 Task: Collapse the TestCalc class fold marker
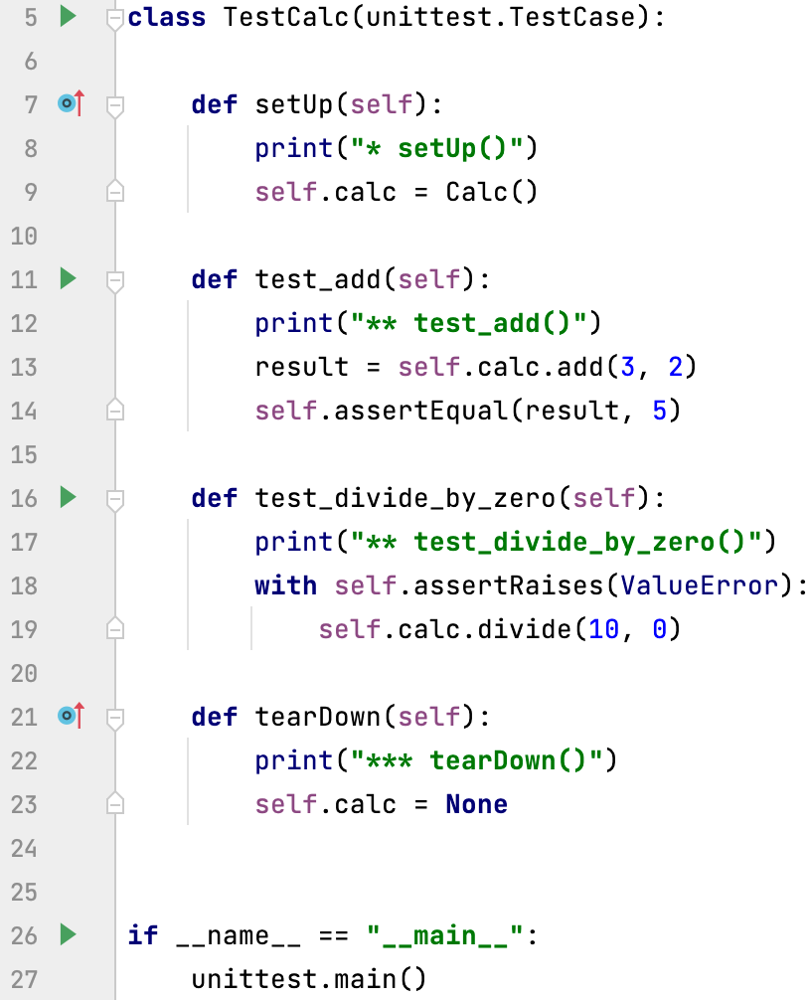click(114, 19)
